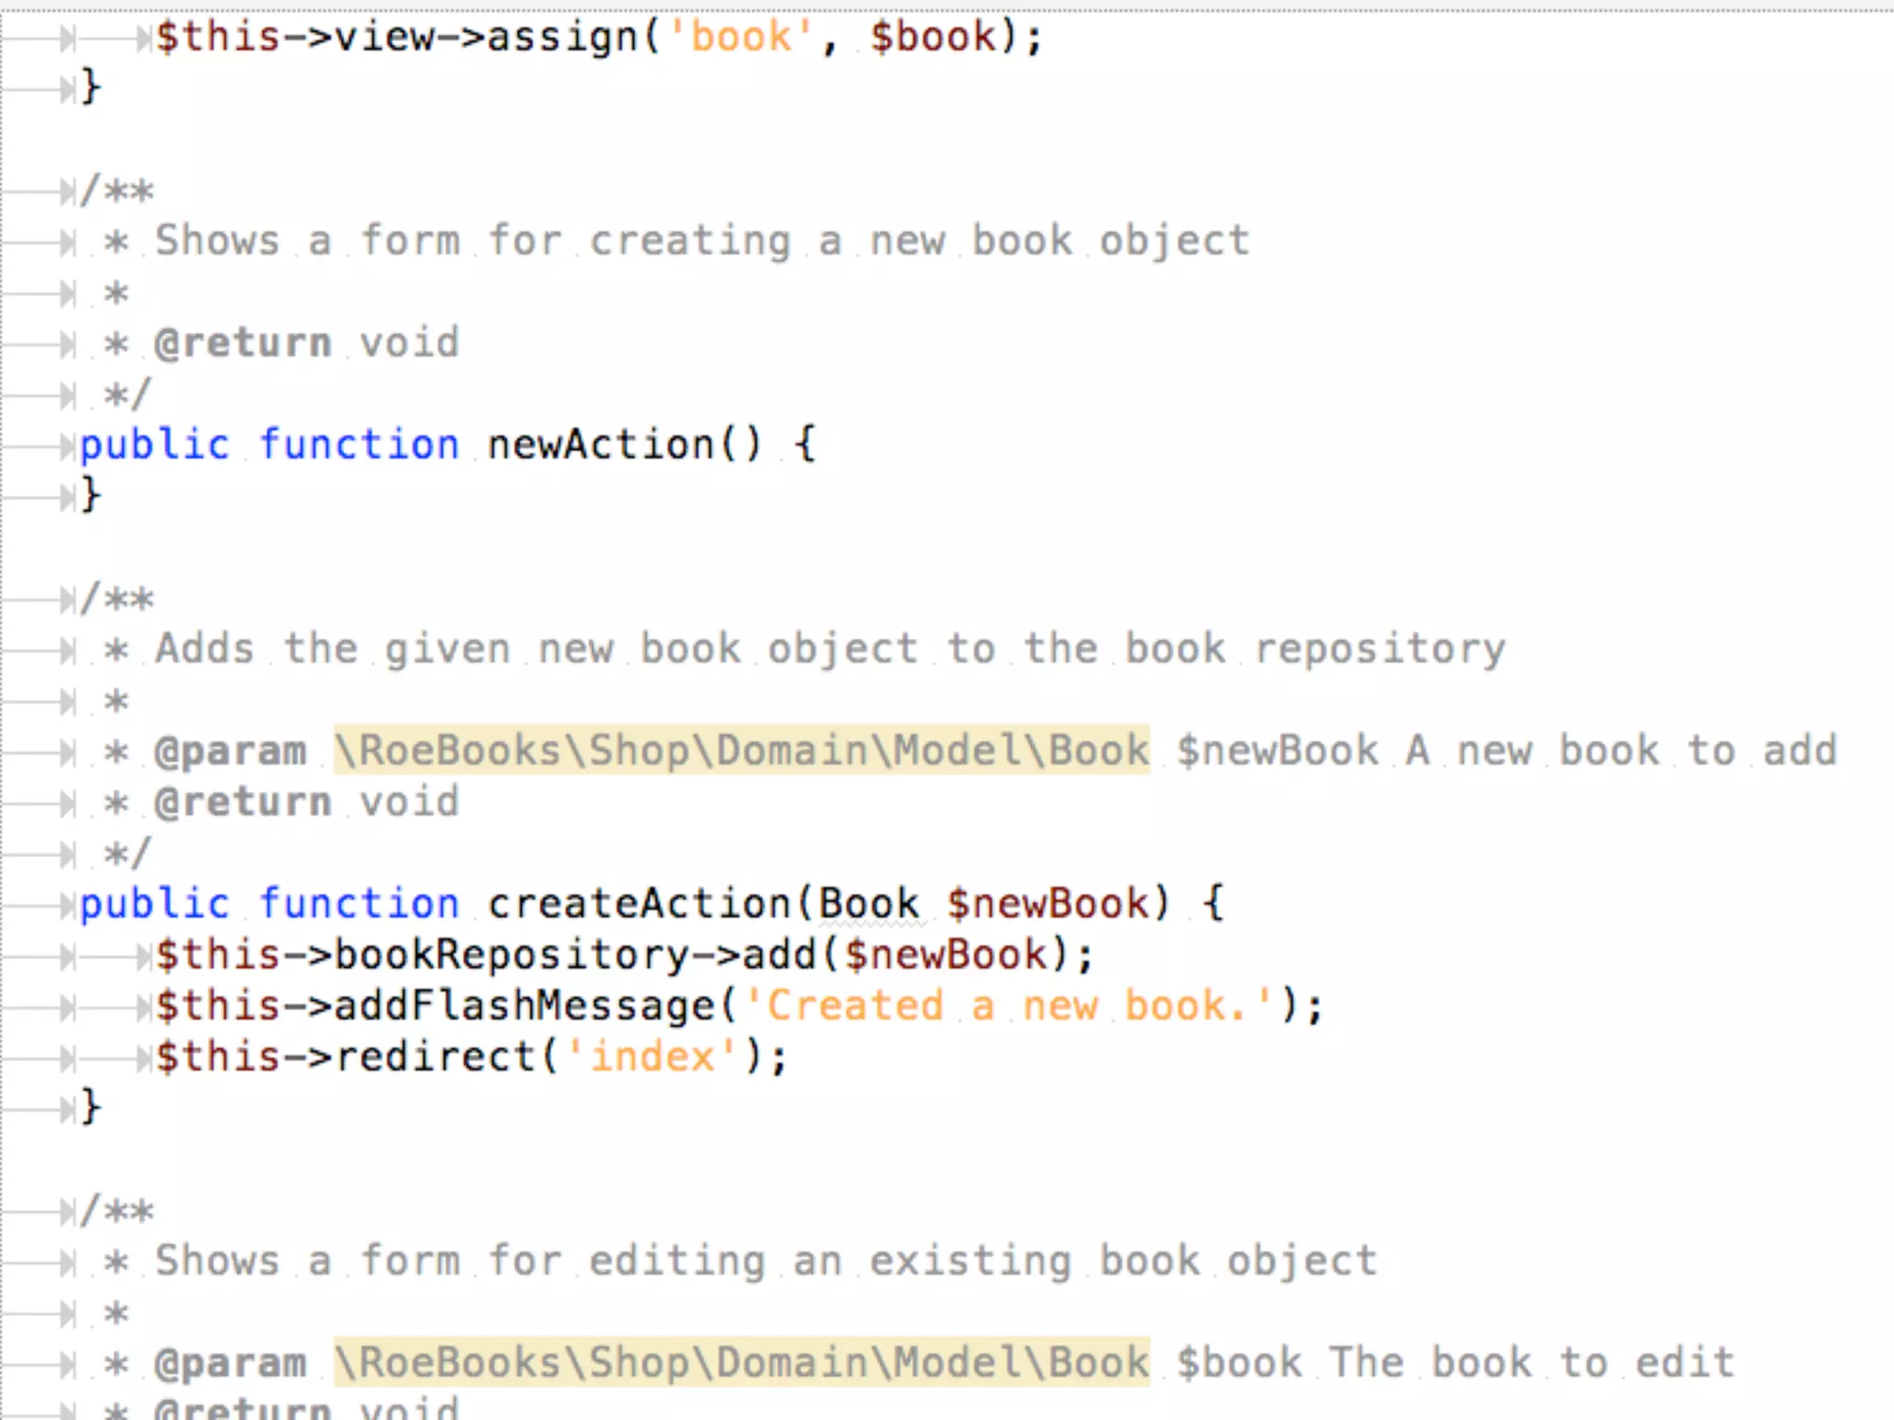
Task: Click comment 'Adds the given new book'
Action: pos(829,648)
